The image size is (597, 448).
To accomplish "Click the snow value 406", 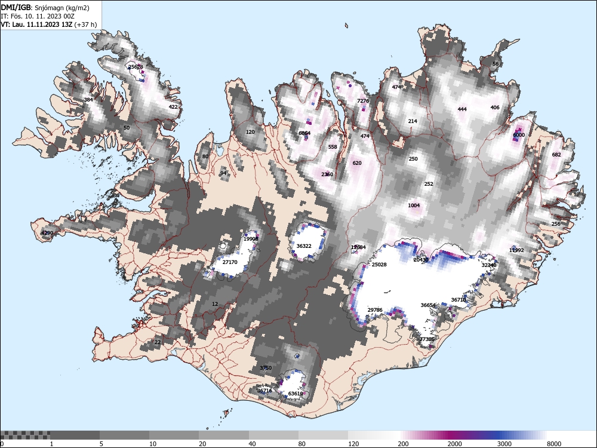I will point(495,107).
